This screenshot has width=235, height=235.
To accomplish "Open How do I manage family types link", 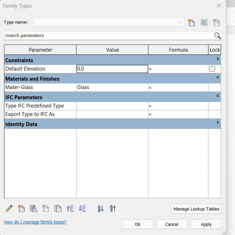I will tap(35, 222).
